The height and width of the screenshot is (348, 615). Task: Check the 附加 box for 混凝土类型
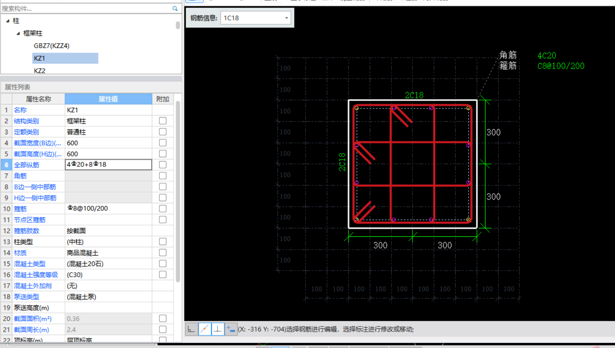[163, 264]
